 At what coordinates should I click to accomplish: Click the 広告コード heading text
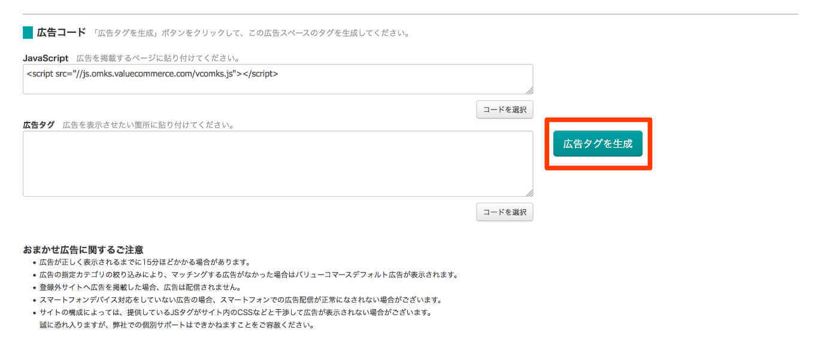[62, 33]
